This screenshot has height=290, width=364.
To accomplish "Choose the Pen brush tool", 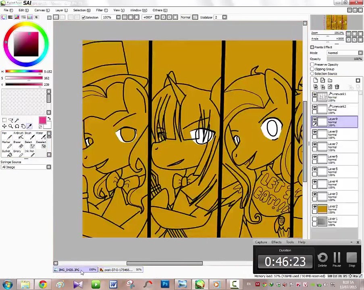I will (x=7, y=136).
